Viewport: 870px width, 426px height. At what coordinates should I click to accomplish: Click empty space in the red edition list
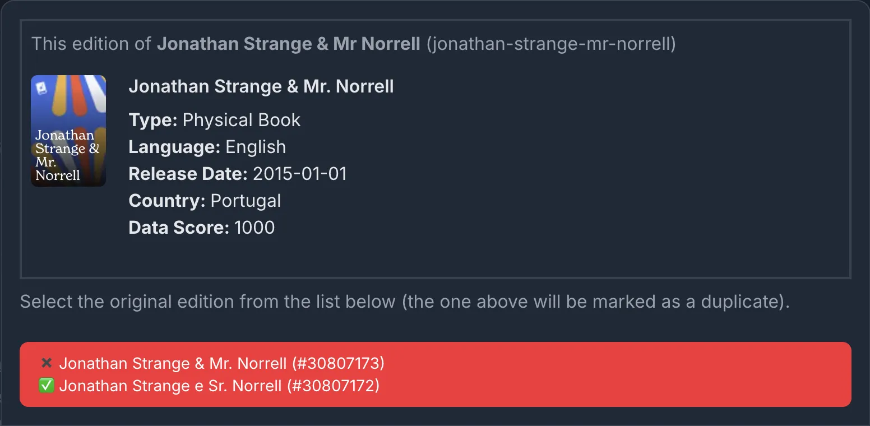[x=617, y=374]
